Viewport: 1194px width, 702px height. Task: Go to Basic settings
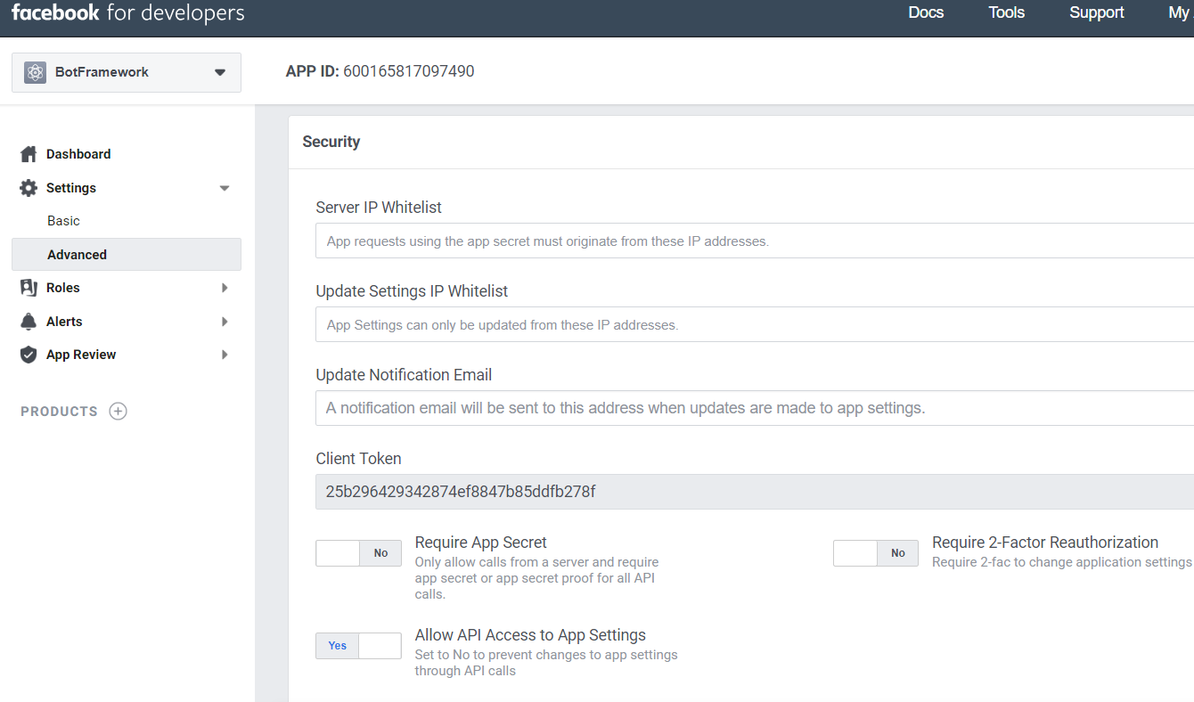[x=64, y=221]
